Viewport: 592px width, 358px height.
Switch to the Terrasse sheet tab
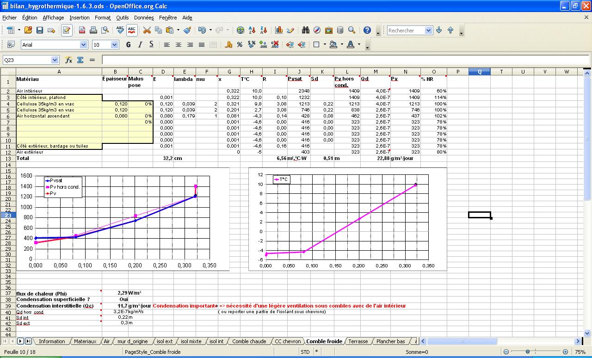358,341
